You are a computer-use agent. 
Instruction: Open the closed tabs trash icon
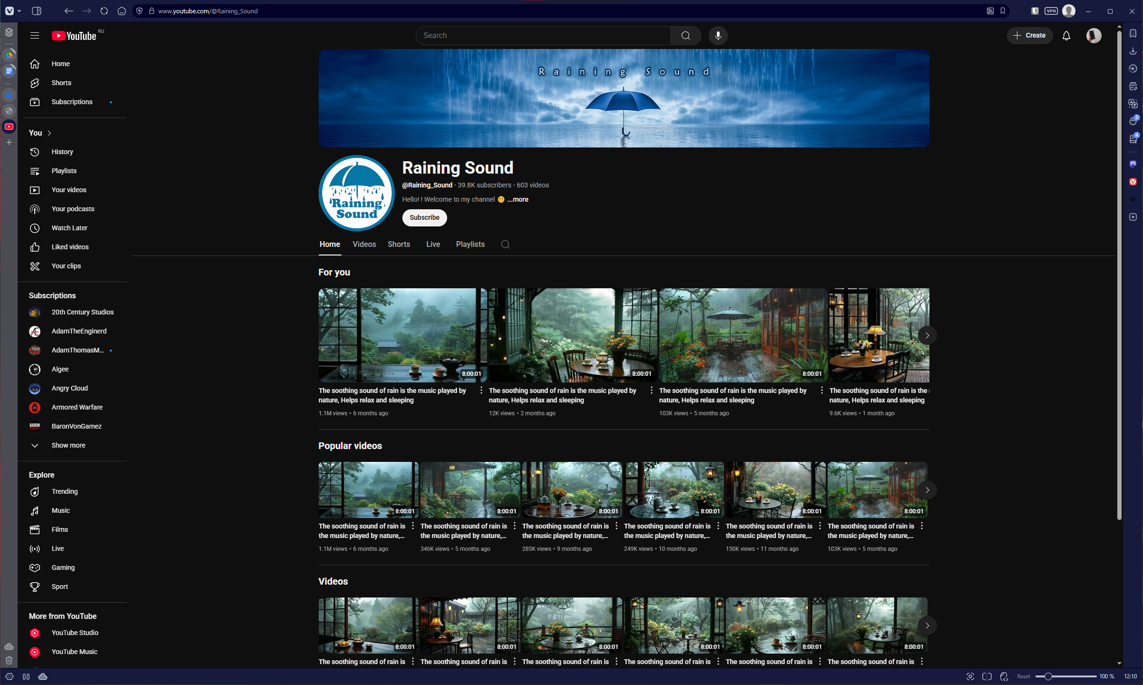pyautogui.click(x=9, y=660)
